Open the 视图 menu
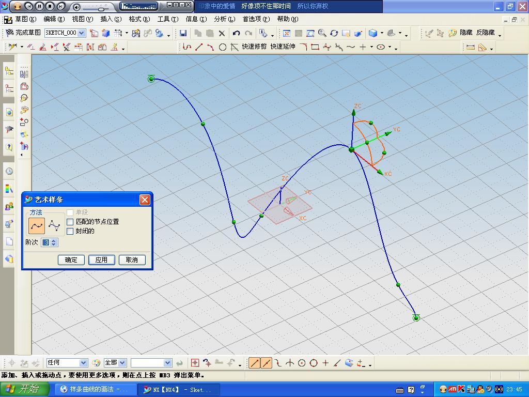The height and width of the screenshot is (397, 529). point(83,19)
